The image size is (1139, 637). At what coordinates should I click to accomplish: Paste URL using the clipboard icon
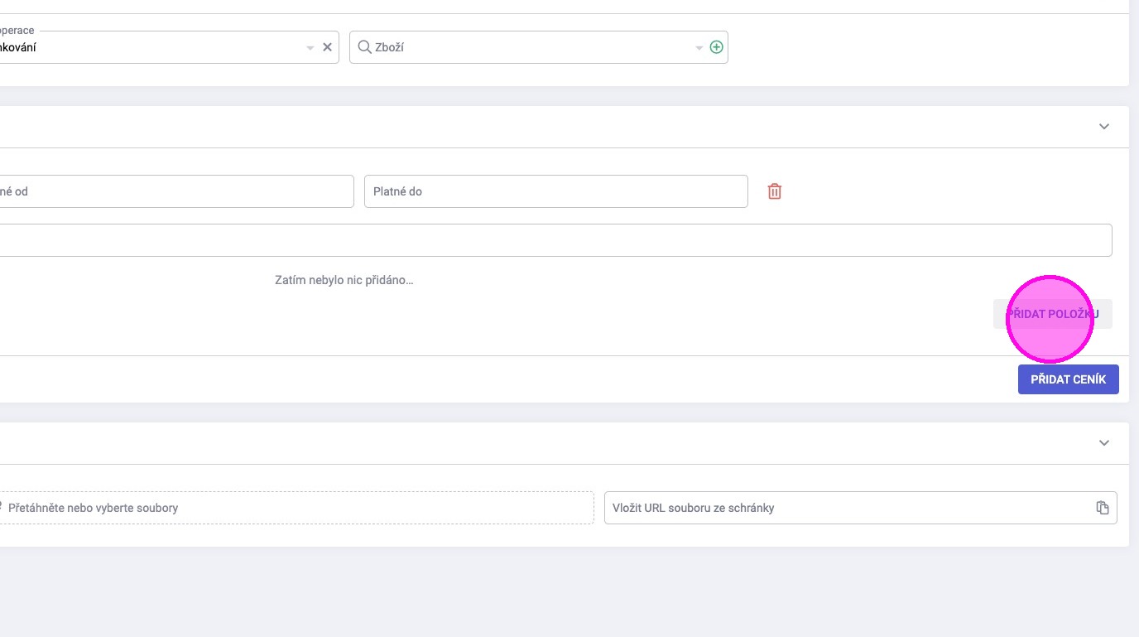pyautogui.click(x=1102, y=508)
